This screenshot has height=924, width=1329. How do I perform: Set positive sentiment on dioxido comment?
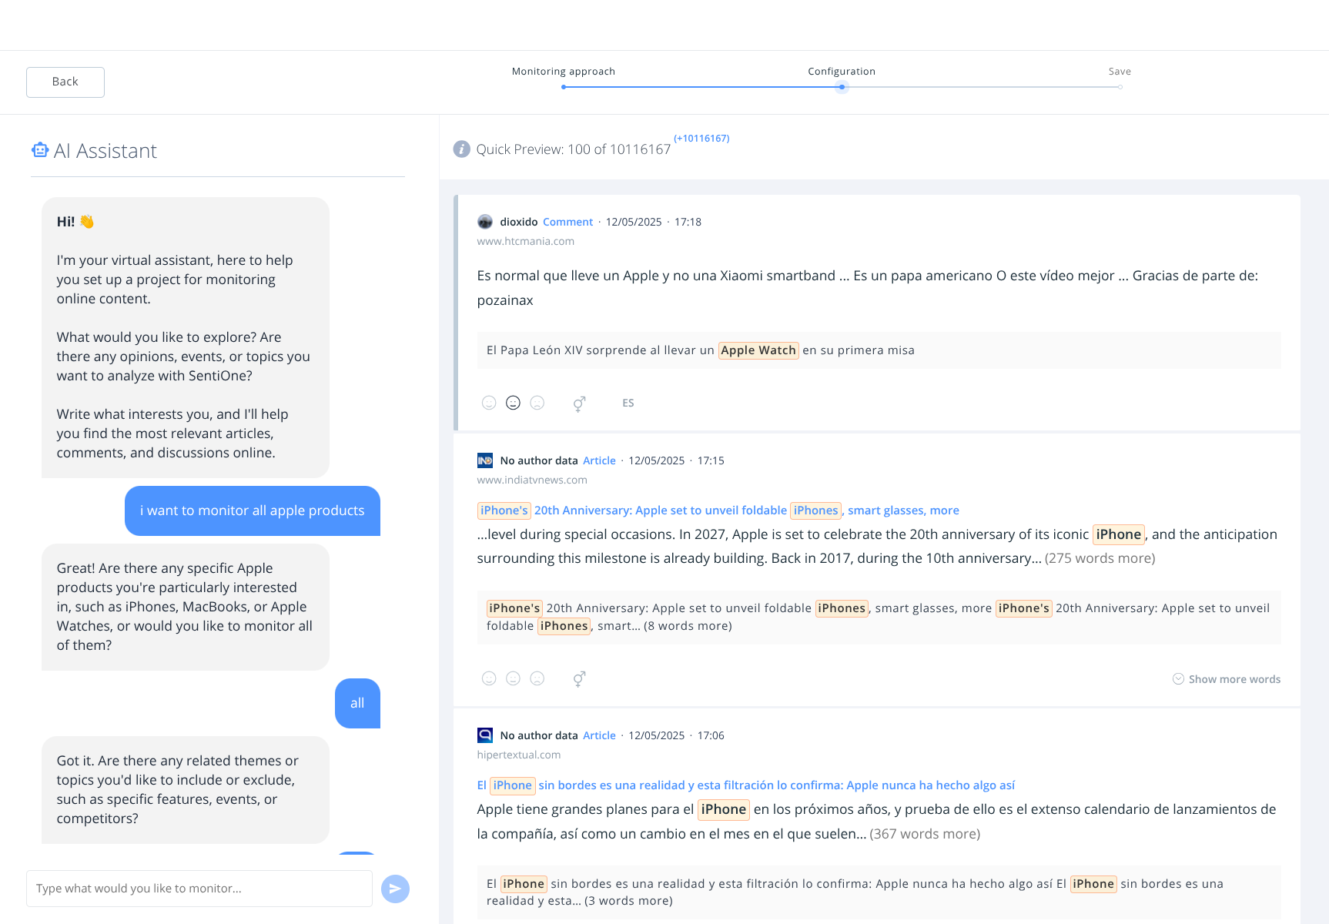point(489,403)
